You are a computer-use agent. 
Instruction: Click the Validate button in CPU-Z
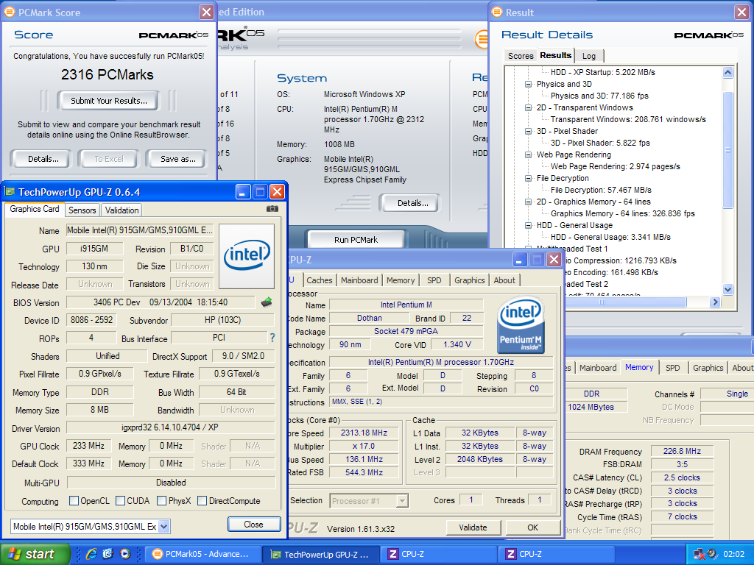[473, 527]
